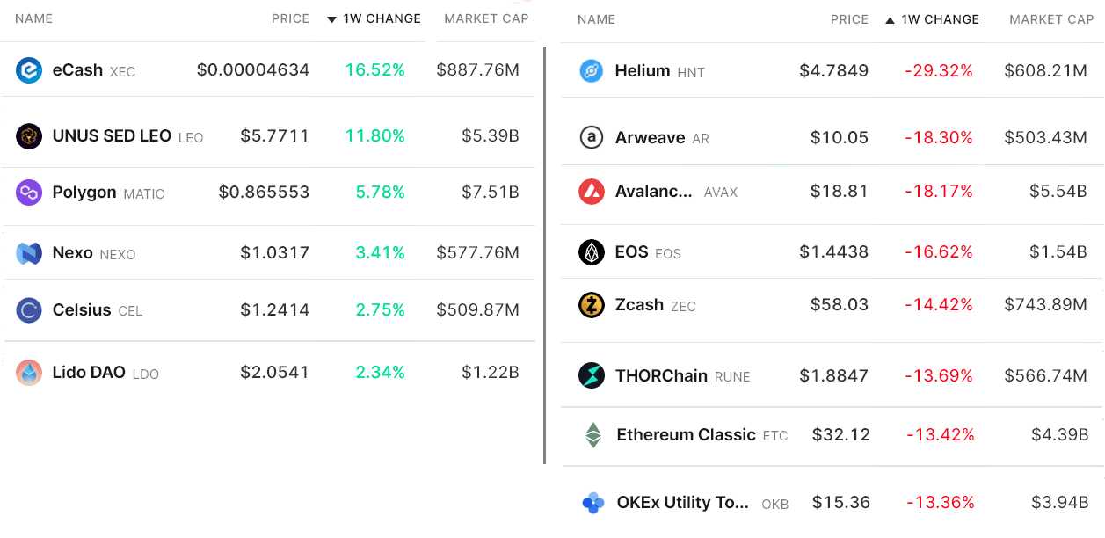Click eCash 16.52% weekly change value
The height and width of the screenshot is (538, 1105).
375,70
